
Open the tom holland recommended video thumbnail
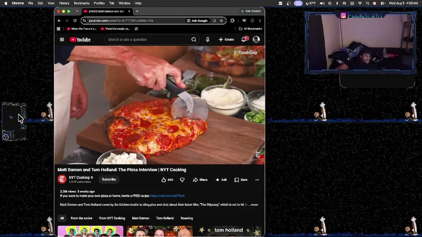pyautogui.click(x=228, y=231)
